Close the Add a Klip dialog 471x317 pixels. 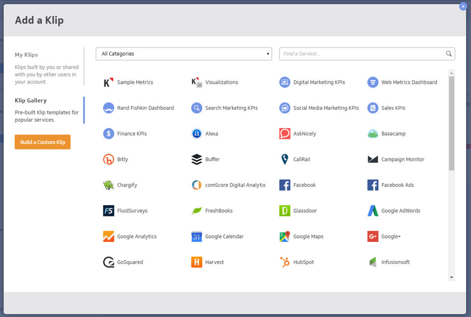[463, 6]
